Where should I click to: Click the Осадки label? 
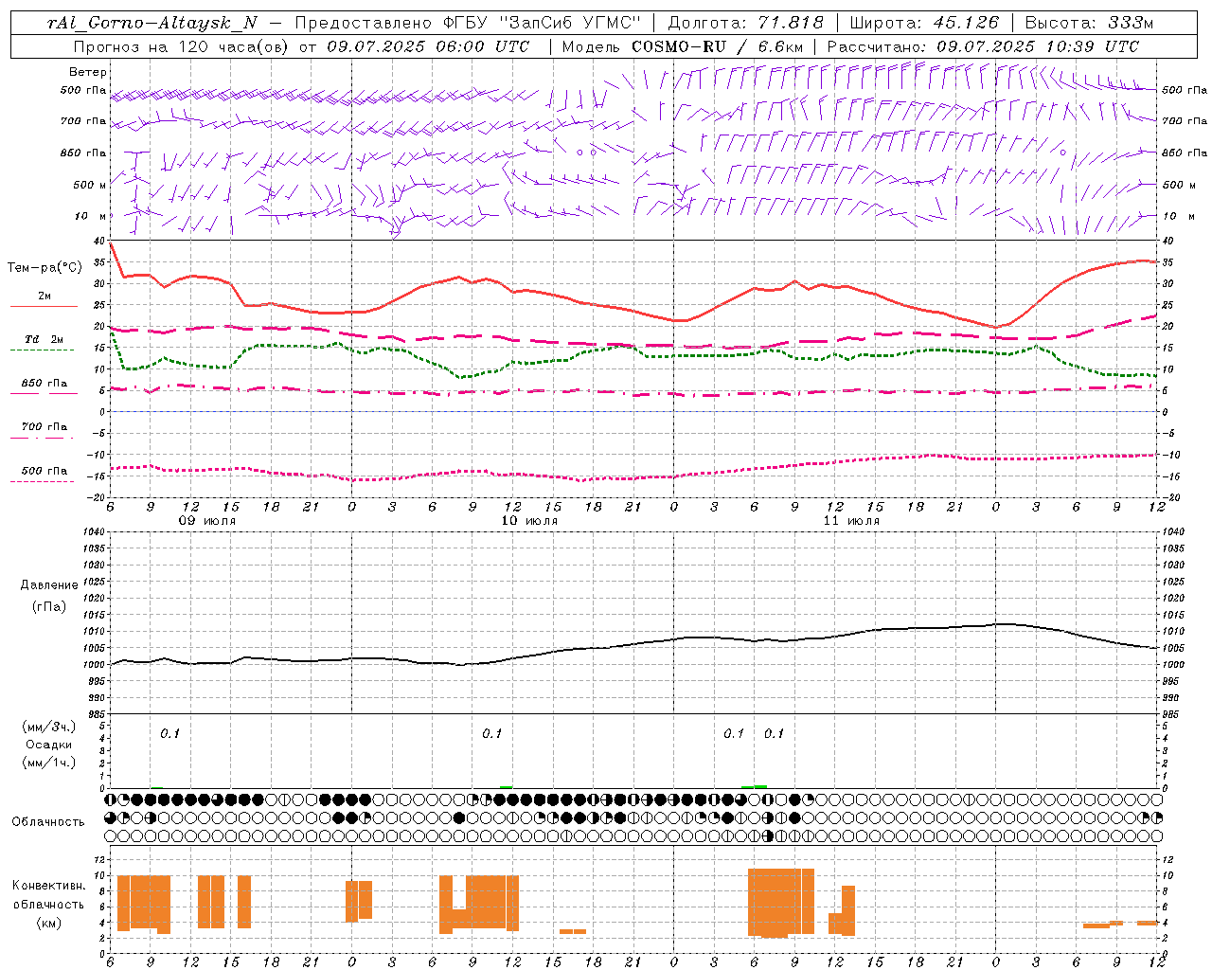click(x=49, y=745)
